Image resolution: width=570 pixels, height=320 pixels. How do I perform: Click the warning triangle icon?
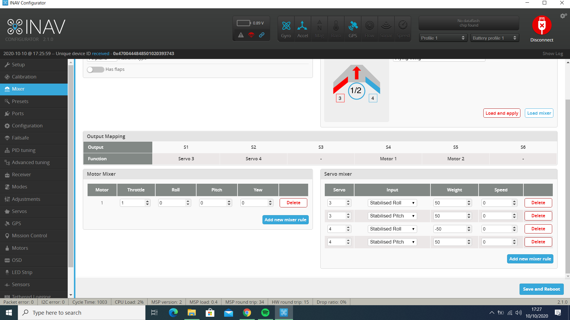(x=241, y=35)
